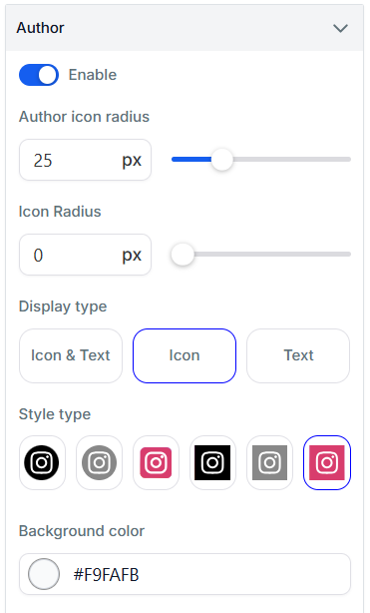The height and width of the screenshot is (613, 370).
Task: Focus the Icon Radius value field
Action: point(85,255)
